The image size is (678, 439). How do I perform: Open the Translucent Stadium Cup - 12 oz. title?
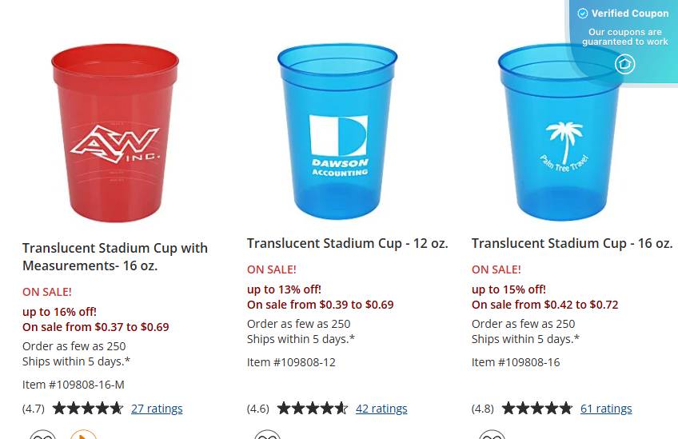coord(347,243)
